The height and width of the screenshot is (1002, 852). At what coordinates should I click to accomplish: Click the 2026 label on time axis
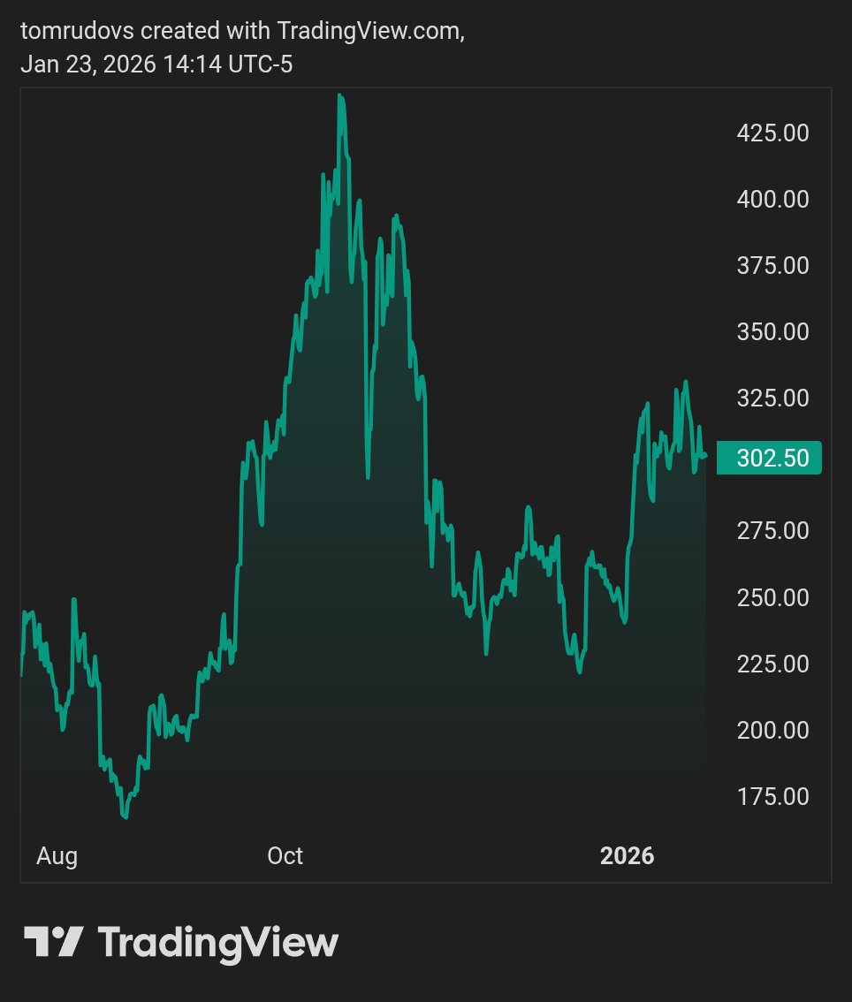627,855
